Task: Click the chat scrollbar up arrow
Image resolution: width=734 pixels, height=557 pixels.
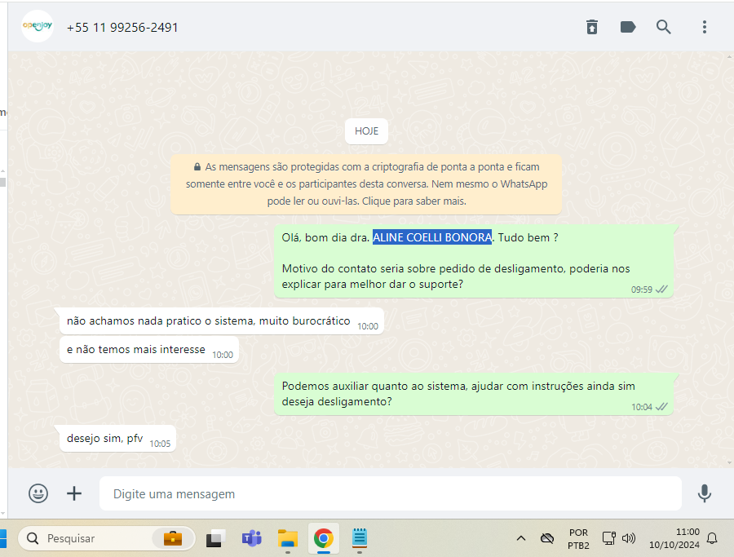Action: (730, 56)
